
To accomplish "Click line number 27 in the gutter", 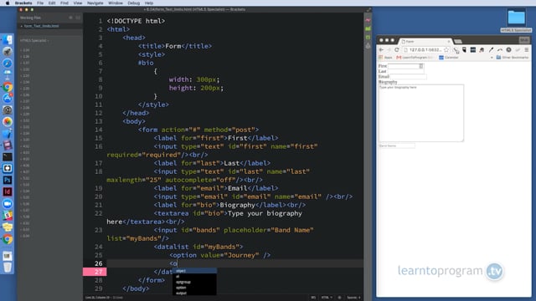I will tap(99, 272).
